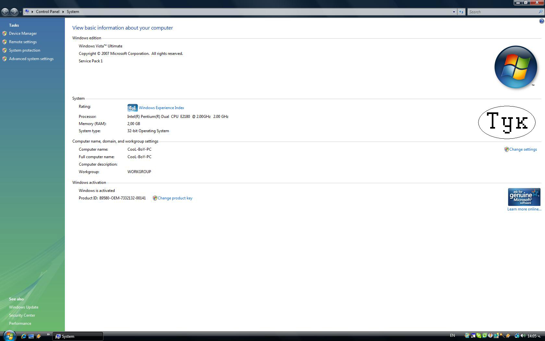Click the System taskbar button
545x341 pixels.
click(78, 336)
